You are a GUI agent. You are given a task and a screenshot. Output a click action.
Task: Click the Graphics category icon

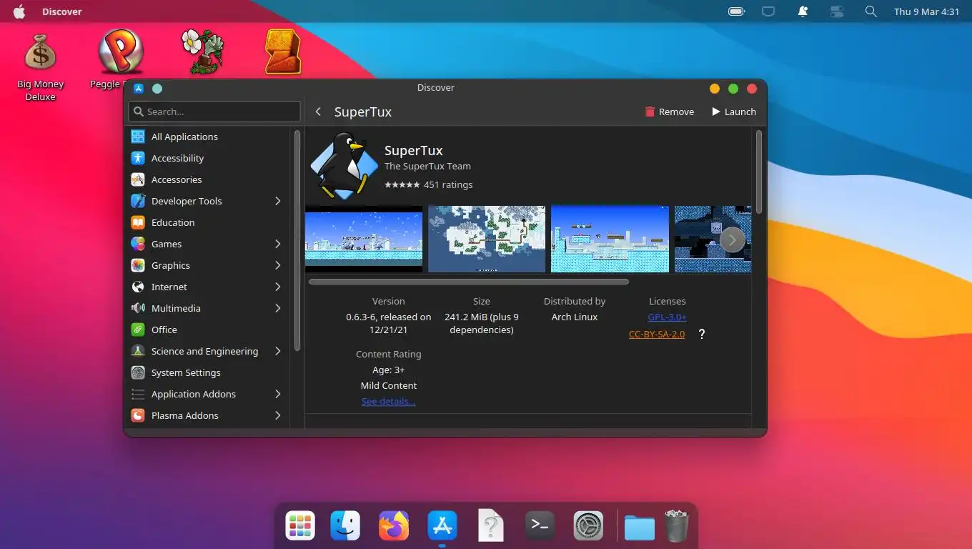[138, 265]
